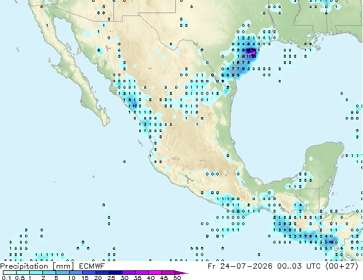Image resolution: width=363 pixels, height=280 pixels.
Task: Click the 45–50 mm legend swatch
Action: (x=168, y=273)
